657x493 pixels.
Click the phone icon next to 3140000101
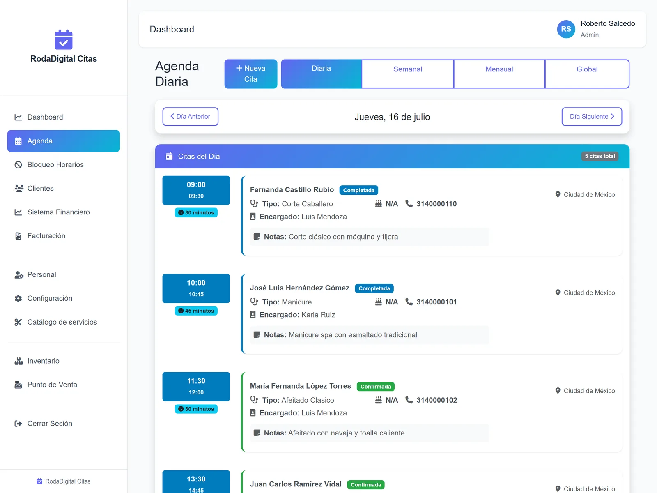click(409, 302)
